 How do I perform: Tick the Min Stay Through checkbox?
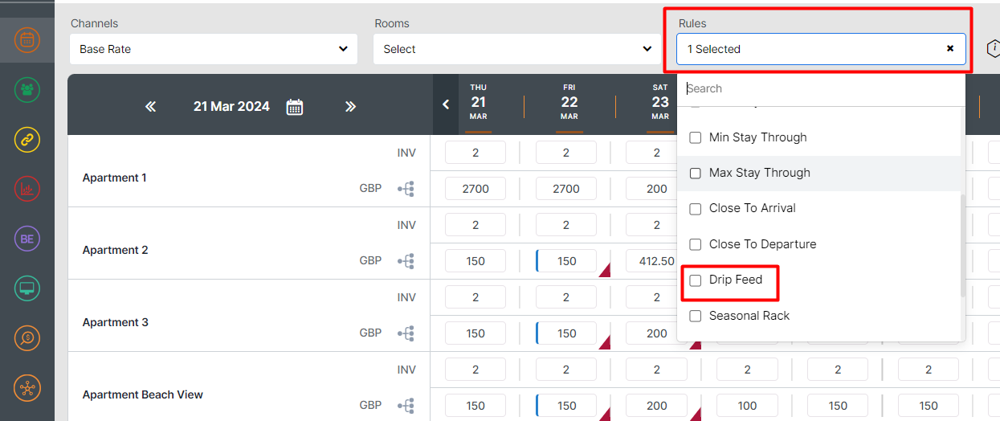tap(696, 137)
